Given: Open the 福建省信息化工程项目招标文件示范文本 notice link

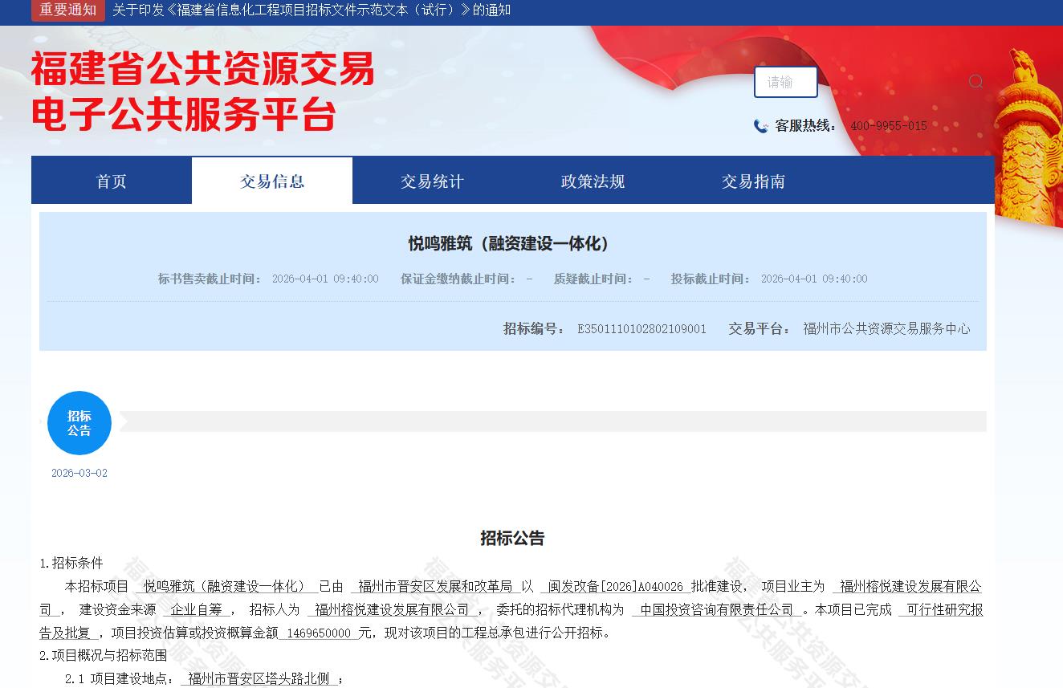Looking at the screenshot, I should (312, 10).
